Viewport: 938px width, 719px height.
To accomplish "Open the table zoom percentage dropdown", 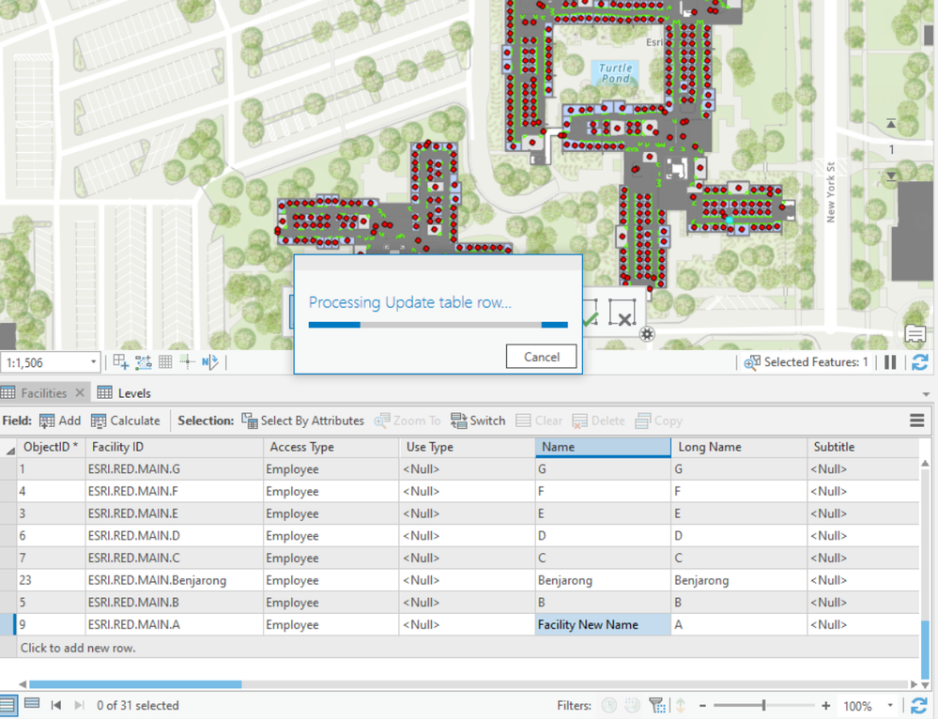I will pos(890,706).
